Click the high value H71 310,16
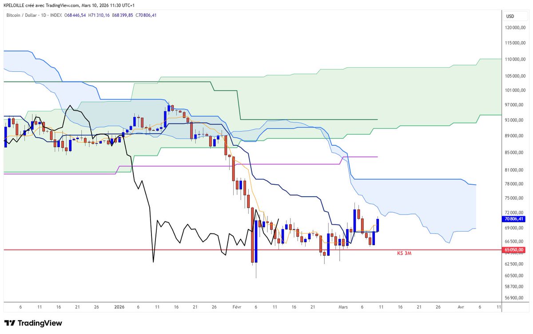 click(x=100, y=15)
